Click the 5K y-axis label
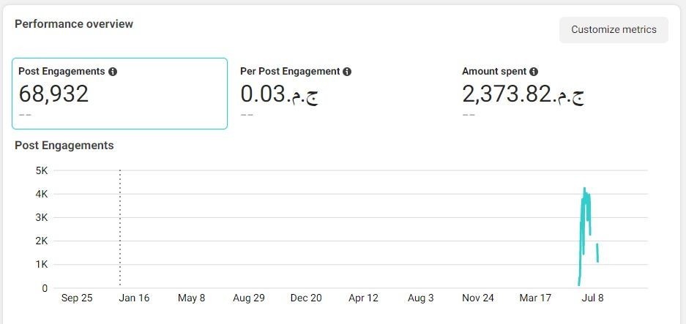 click(x=42, y=170)
